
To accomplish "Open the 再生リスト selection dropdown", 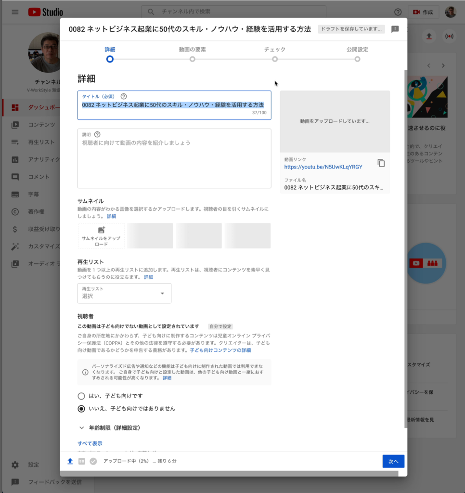I will point(124,293).
